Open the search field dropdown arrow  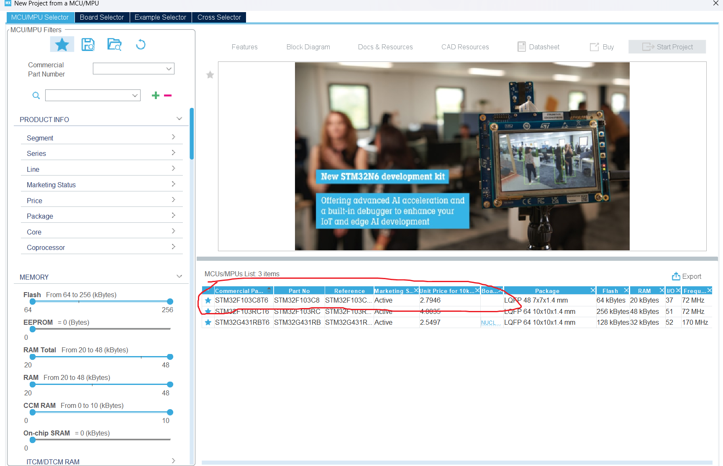135,96
